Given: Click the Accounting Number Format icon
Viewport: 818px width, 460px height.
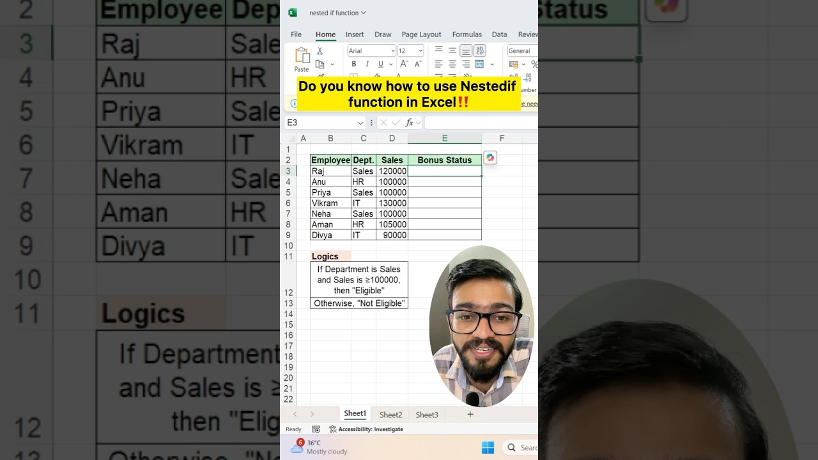Looking at the screenshot, I should tap(513, 64).
